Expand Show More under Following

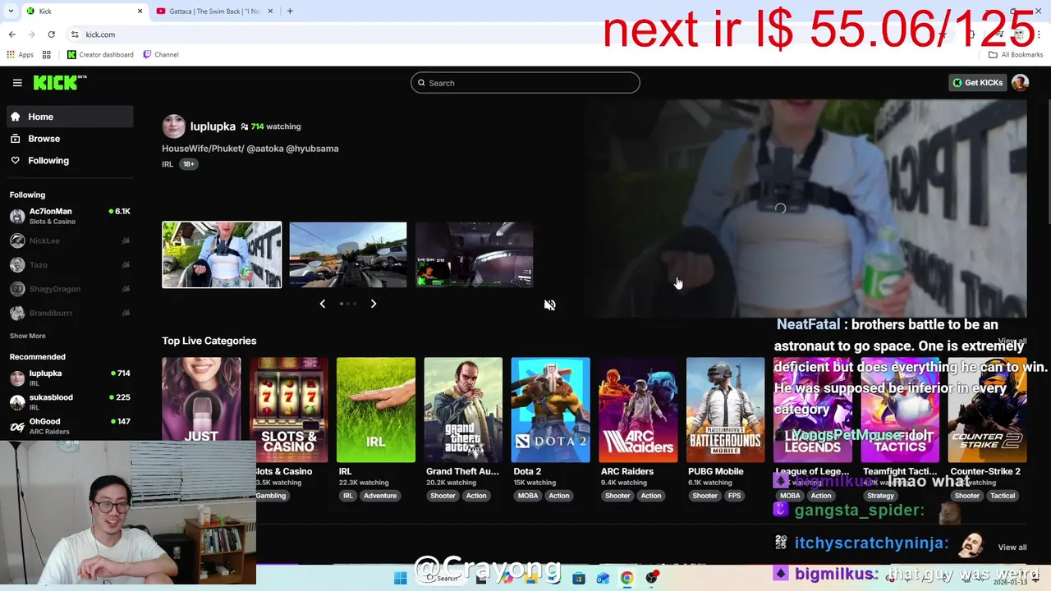[27, 336]
